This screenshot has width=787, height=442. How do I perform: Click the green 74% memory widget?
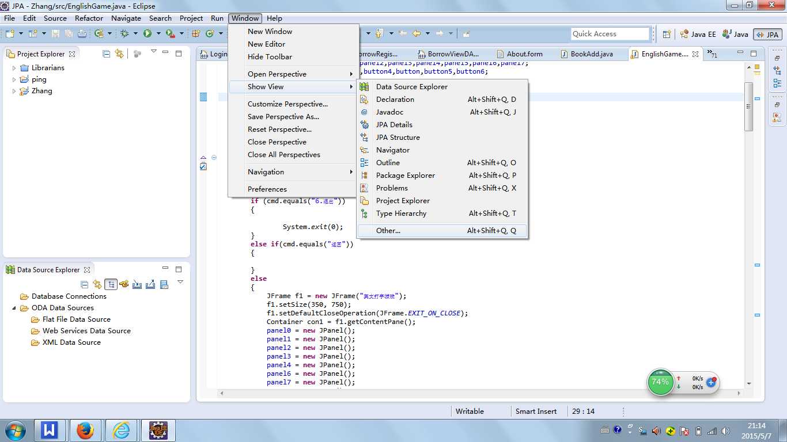point(660,382)
